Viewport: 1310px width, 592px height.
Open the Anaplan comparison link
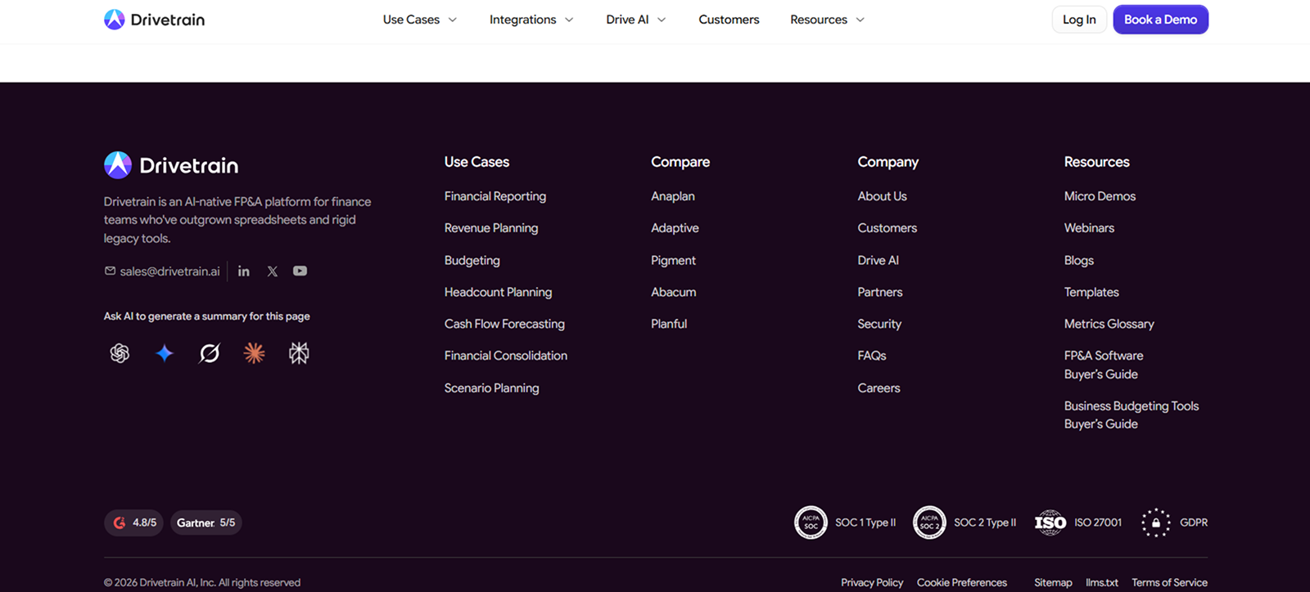tap(673, 196)
